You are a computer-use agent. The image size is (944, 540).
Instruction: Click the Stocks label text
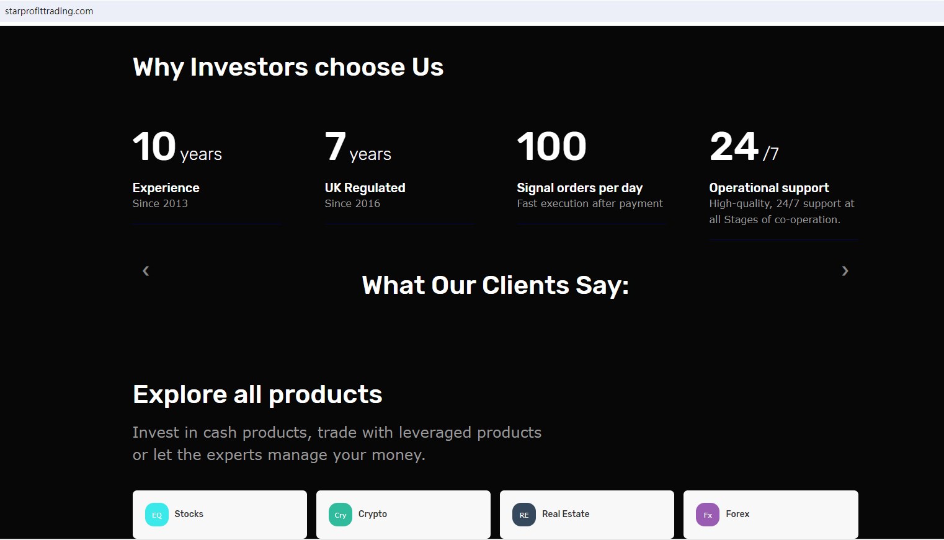tap(189, 514)
